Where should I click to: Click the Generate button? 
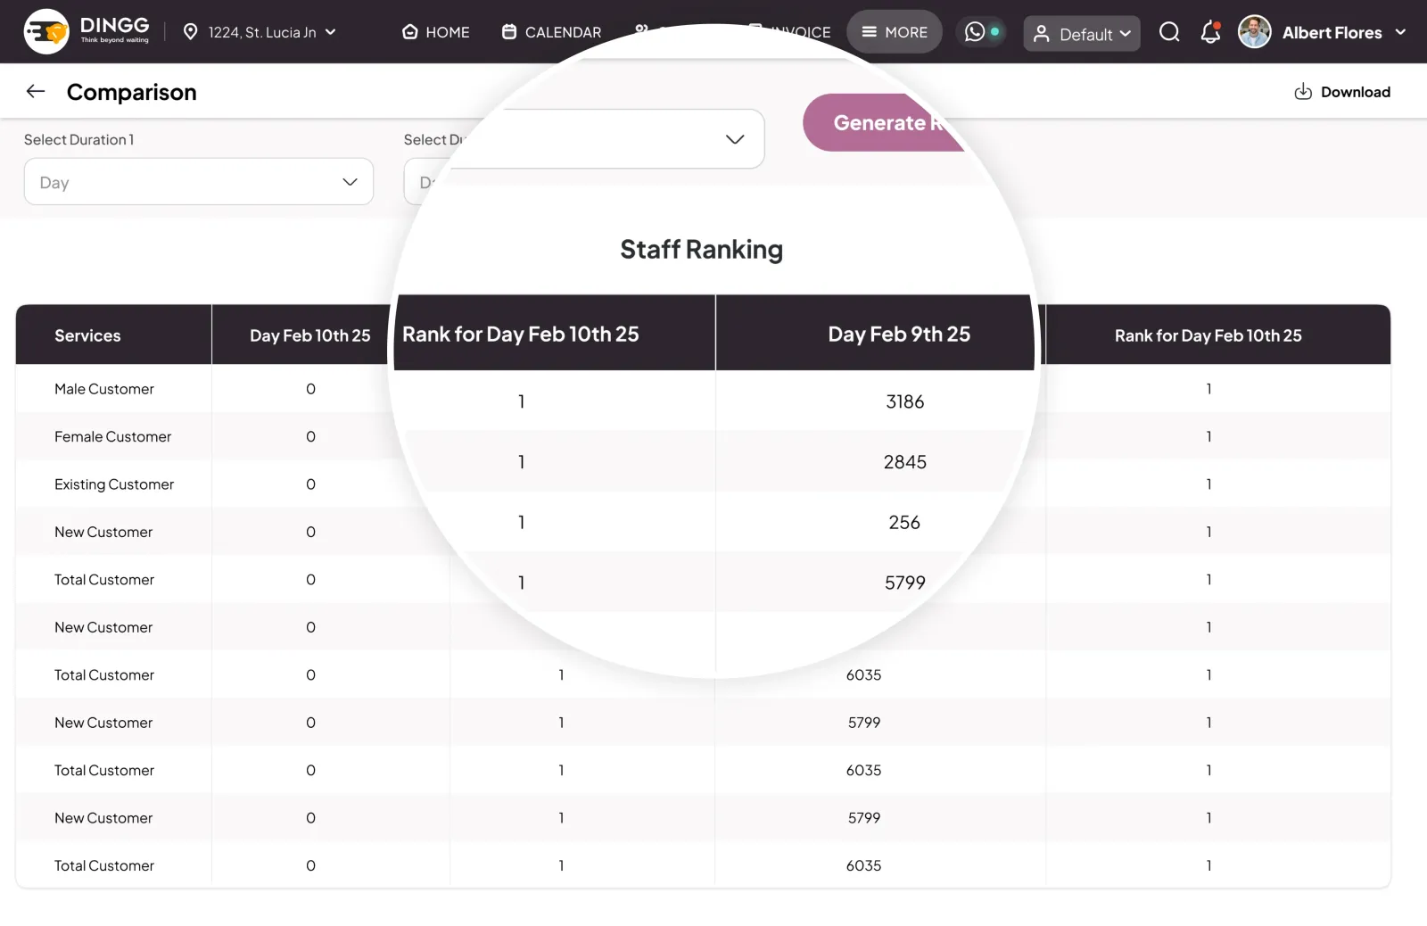[x=883, y=122]
